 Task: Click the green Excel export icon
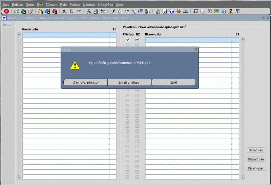pos(216,12)
